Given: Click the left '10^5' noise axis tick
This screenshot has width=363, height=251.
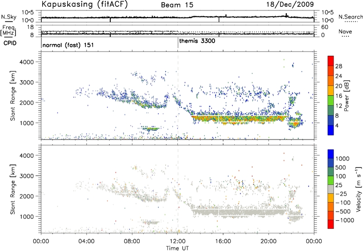Looking at the screenshot, I should pos(28,13).
